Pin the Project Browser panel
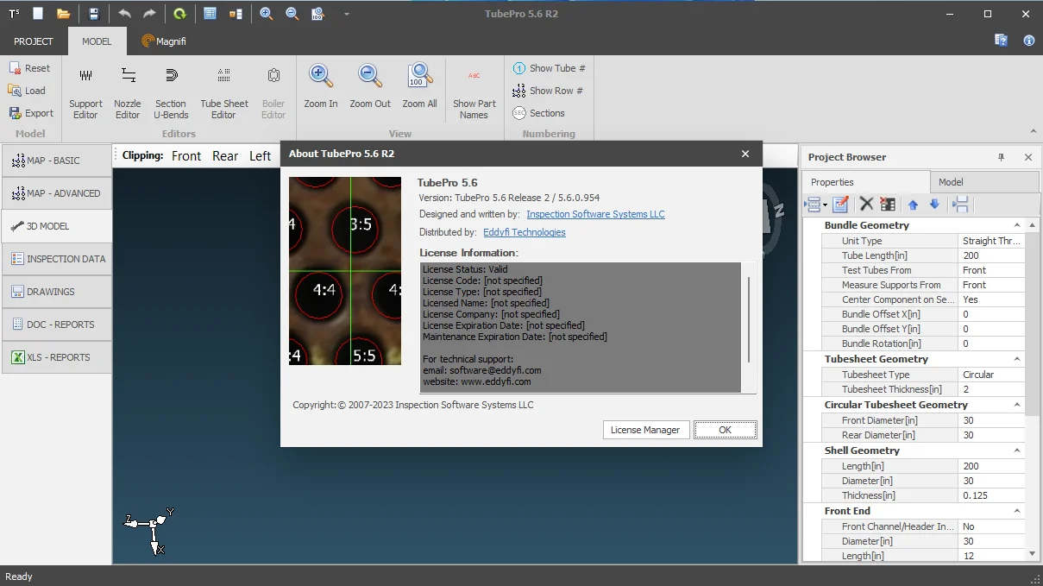Screen dimensions: 1043x586 click(1002, 157)
